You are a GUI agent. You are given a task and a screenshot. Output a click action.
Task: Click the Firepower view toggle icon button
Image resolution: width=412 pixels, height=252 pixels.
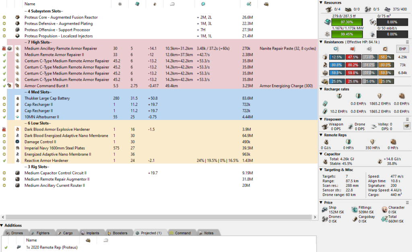pos(406,126)
